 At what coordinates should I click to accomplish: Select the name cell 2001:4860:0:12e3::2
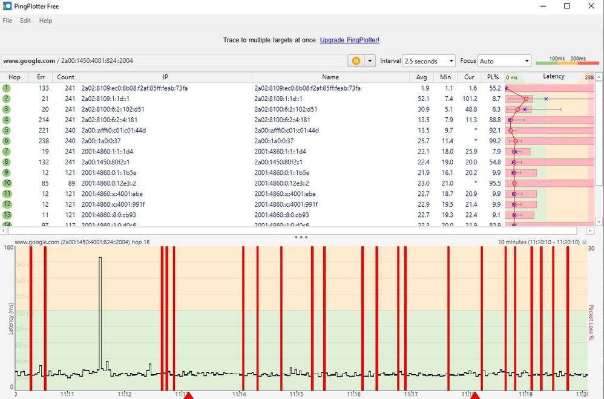click(x=281, y=183)
